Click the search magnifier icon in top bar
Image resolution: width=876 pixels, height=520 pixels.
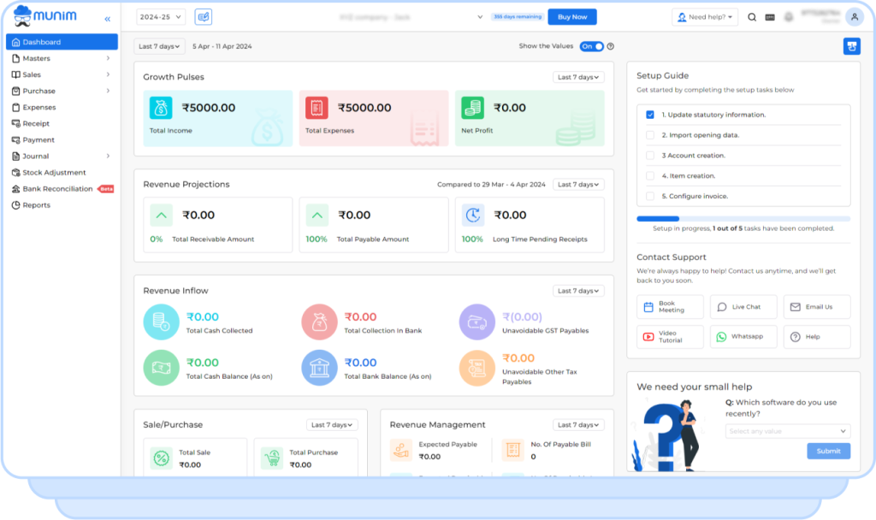coord(751,15)
